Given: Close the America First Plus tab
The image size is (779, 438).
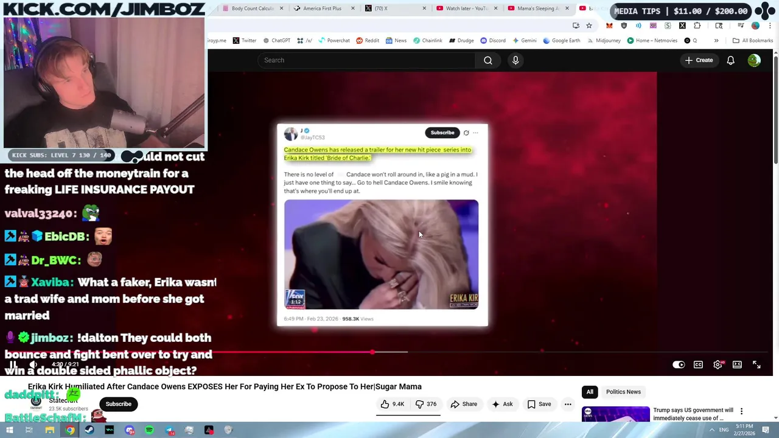Looking at the screenshot, I should (352, 9).
